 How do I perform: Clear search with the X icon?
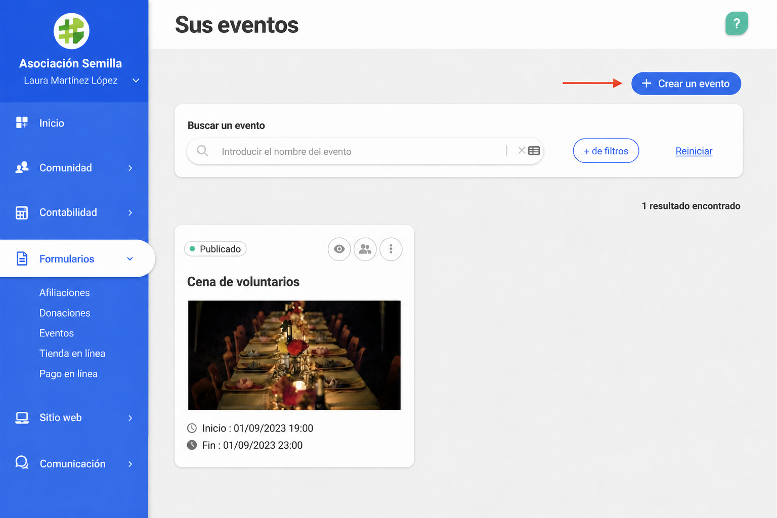[522, 151]
